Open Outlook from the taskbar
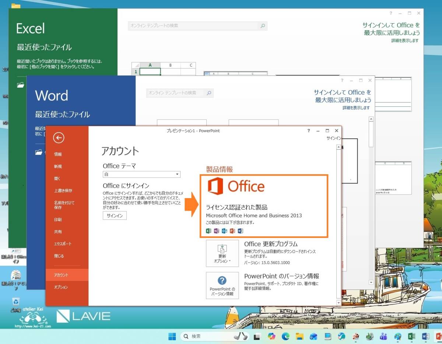Viewport: 442px width, 344px height. tap(313, 336)
